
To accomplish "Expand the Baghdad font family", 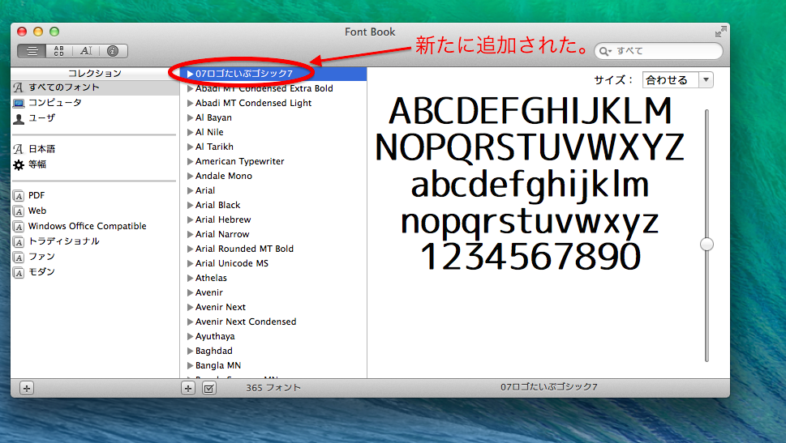I will (190, 351).
